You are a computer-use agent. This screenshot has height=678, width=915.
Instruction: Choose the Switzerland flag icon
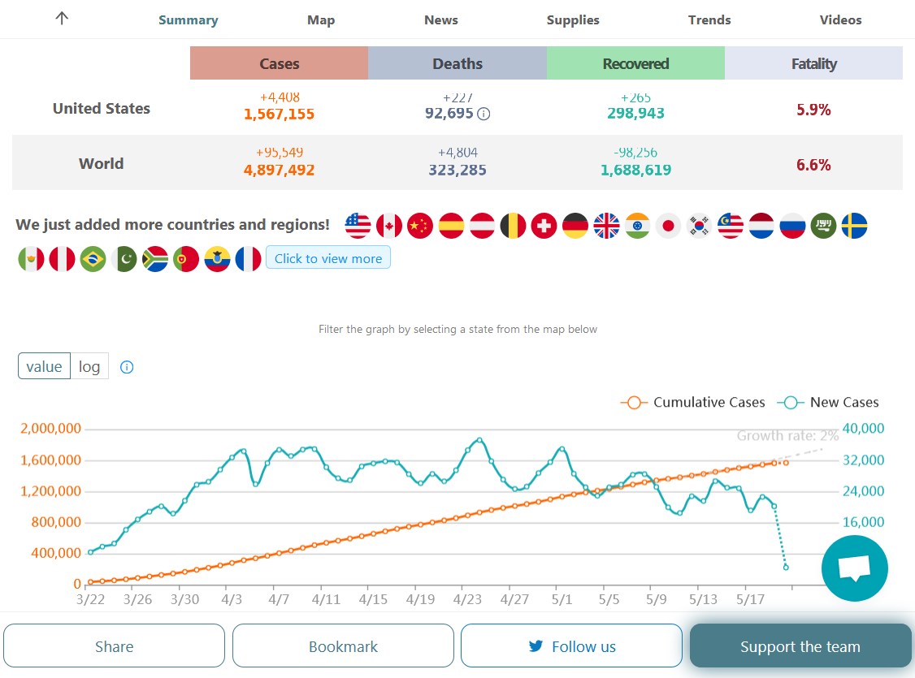pos(544,226)
